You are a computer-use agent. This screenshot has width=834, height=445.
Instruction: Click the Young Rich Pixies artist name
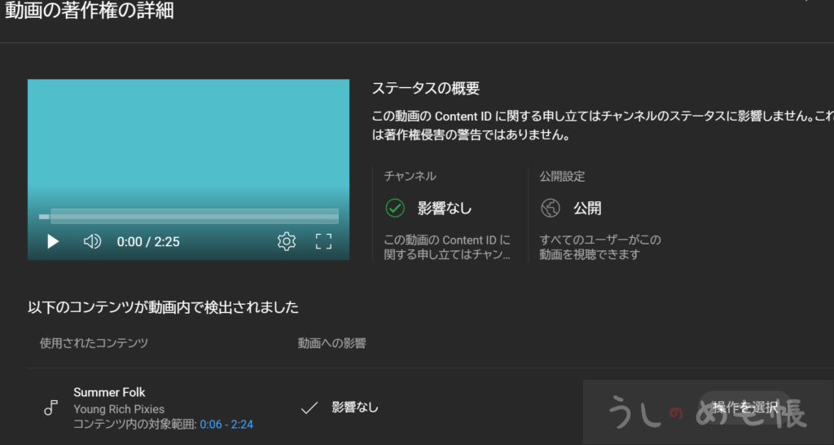119,408
